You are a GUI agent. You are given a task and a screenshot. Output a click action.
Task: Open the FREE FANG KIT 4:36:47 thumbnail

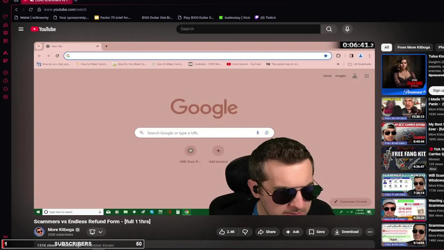point(404,159)
